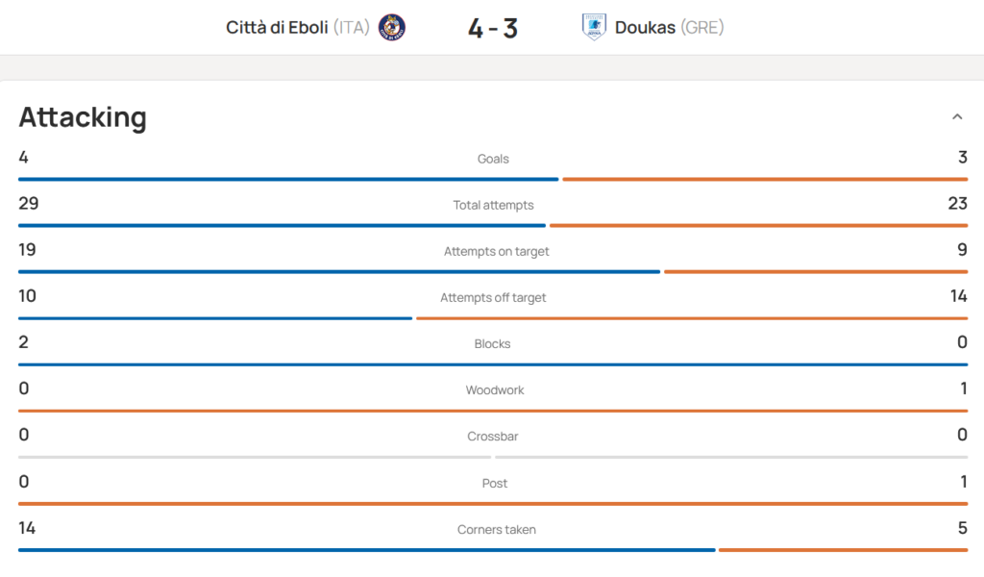Select the Attempts on target label

pyautogui.click(x=496, y=251)
